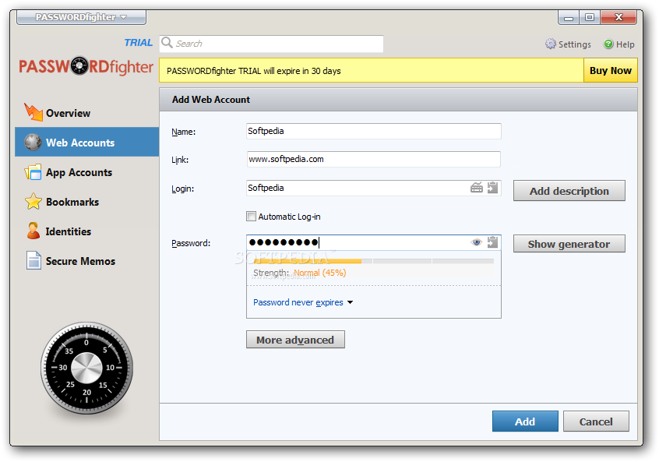Click the TRIAL label text
659x462 pixels.
(139, 42)
